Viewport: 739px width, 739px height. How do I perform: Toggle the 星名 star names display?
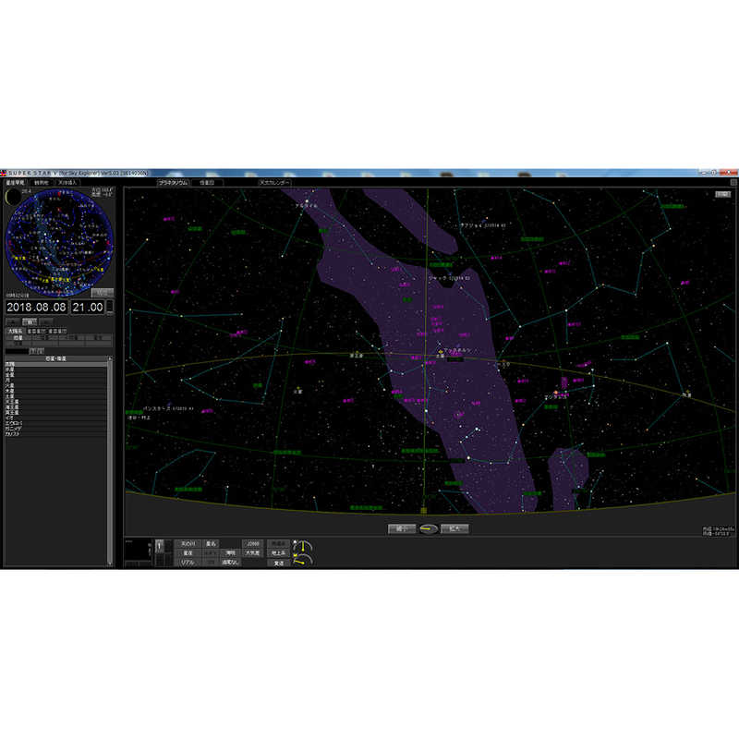211,544
